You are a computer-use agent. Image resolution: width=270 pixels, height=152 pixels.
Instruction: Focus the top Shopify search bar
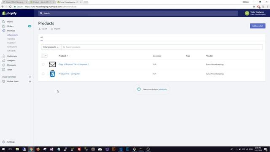[x=138, y=13]
